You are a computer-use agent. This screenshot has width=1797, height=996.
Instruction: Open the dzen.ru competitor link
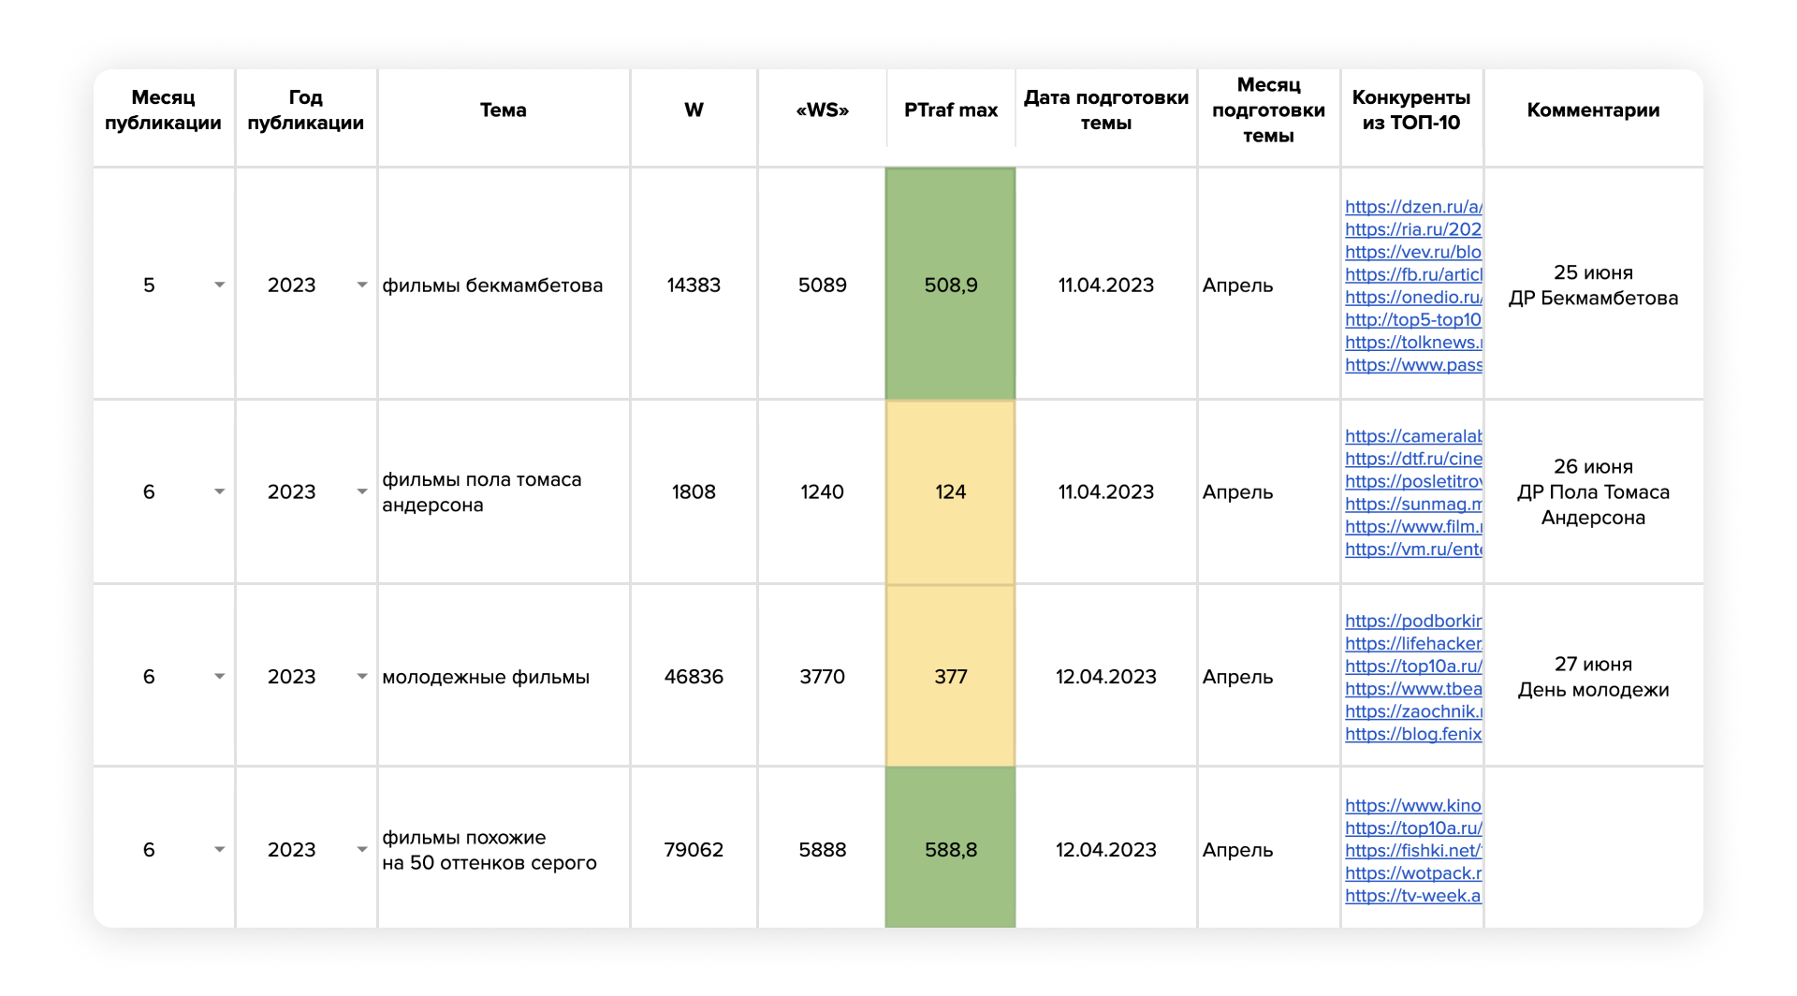pos(1412,207)
